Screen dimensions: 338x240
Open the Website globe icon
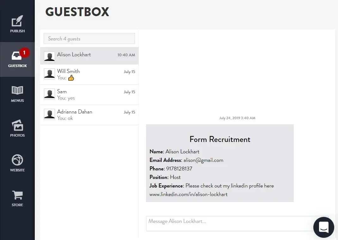tap(17, 160)
